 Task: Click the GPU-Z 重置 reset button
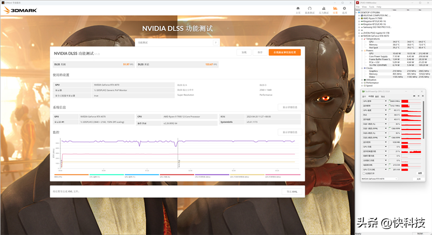pyautogui.click(x=420, y=173)
